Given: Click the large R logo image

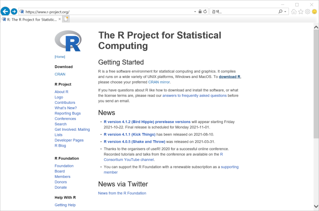Looking at the screenshot, I should [68, 41].
